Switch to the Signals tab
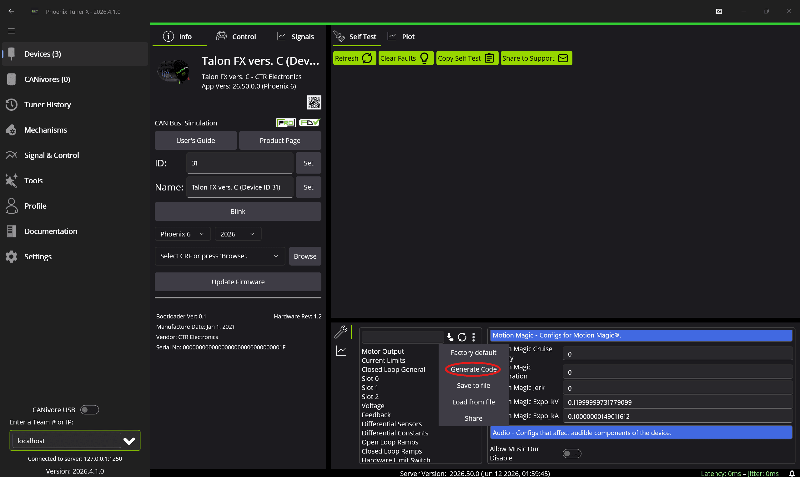Viewport: 800px width, 477px height. point(295,37)
